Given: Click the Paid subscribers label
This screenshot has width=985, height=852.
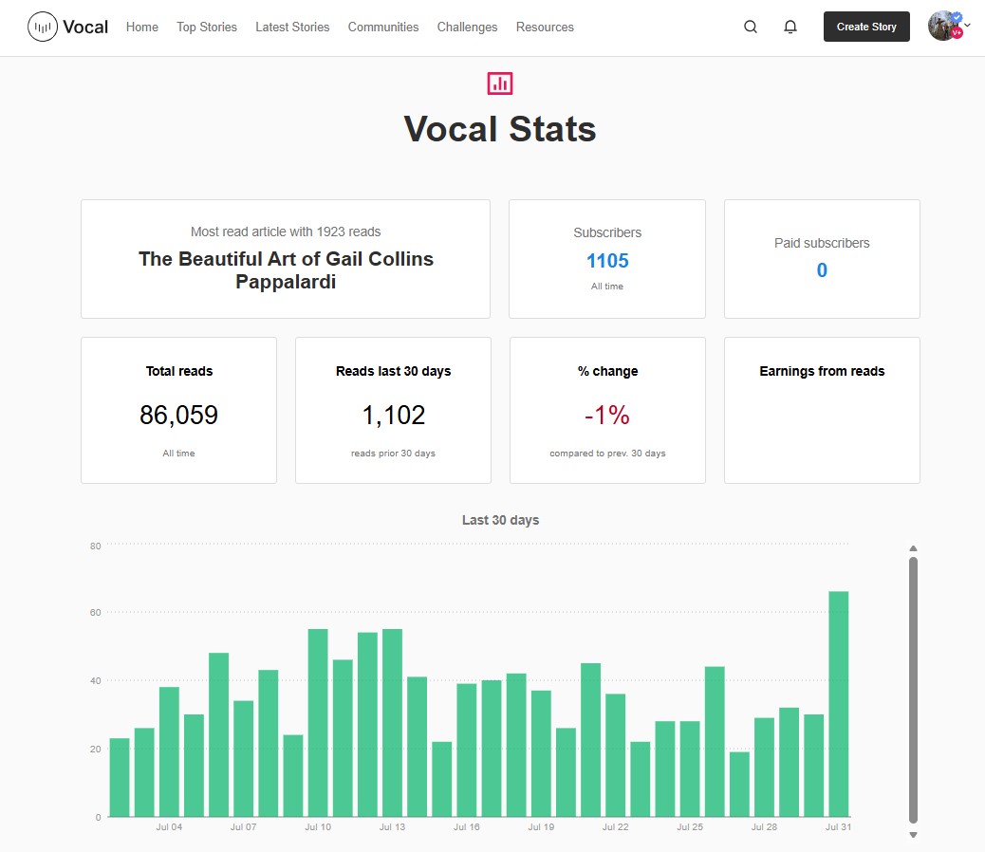Looking at the screenshot, I should [822, 243].
